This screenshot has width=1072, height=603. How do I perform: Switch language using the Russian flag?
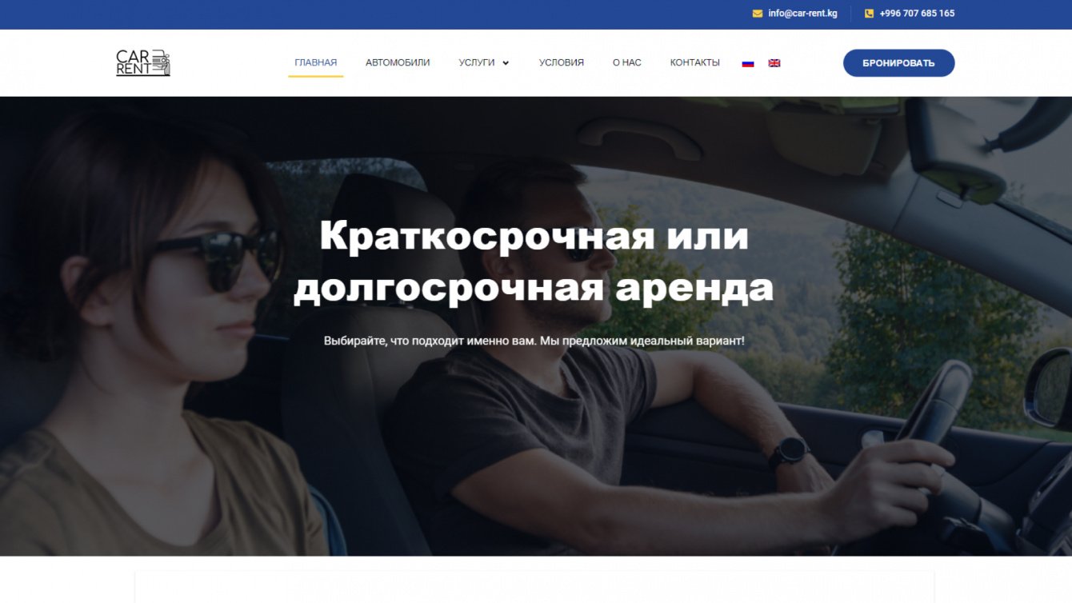coord(748,63)
